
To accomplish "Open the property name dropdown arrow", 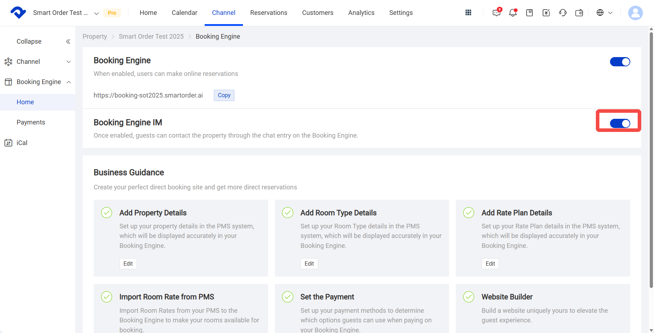I will coord(96,13).
